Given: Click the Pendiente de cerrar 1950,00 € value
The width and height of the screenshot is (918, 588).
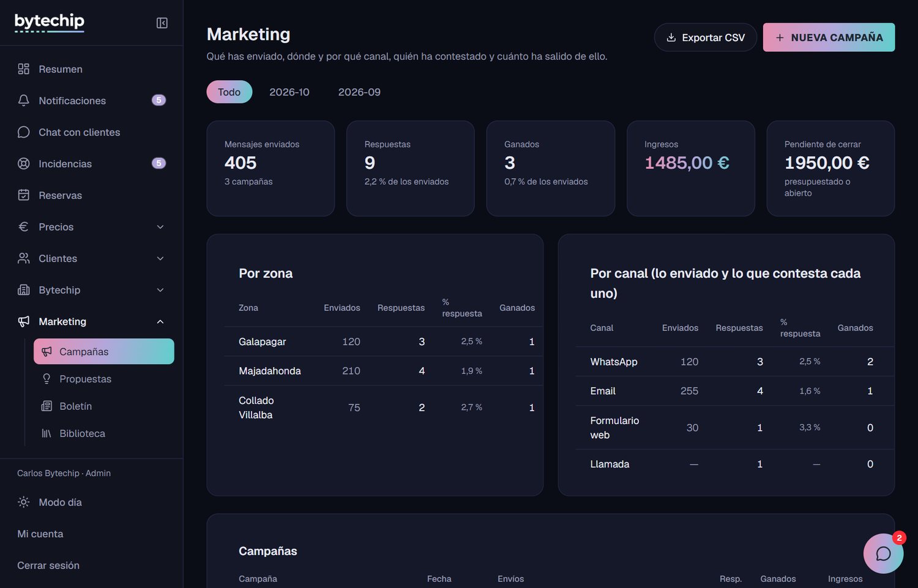Looking at the screenshot, I should (827, 163).
